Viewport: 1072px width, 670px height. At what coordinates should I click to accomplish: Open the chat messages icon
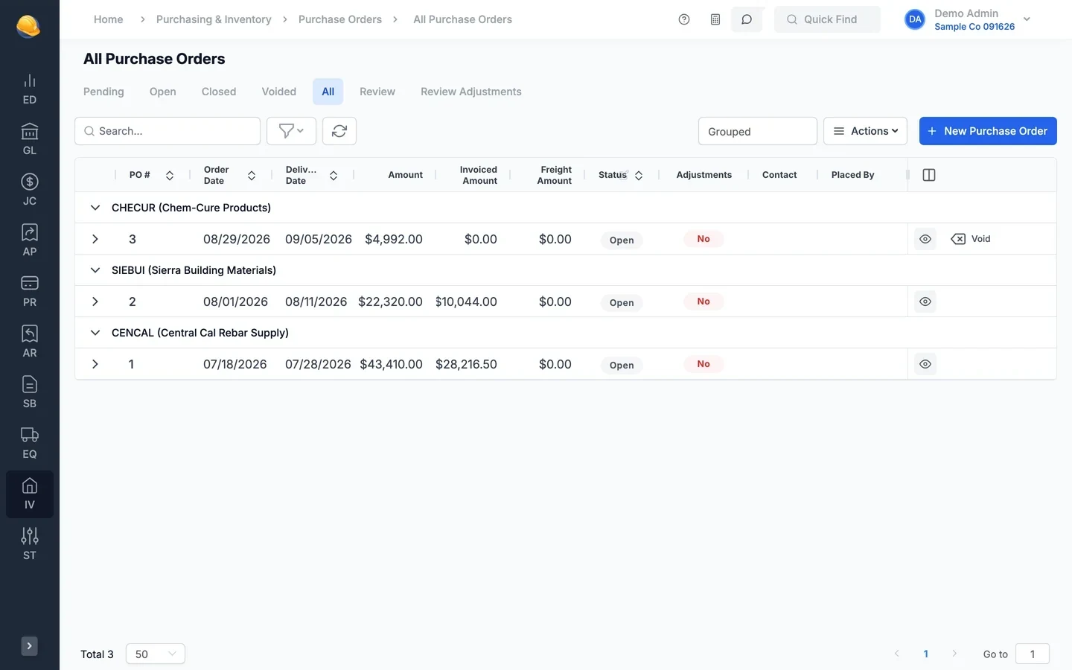click(x=747, y=19)
